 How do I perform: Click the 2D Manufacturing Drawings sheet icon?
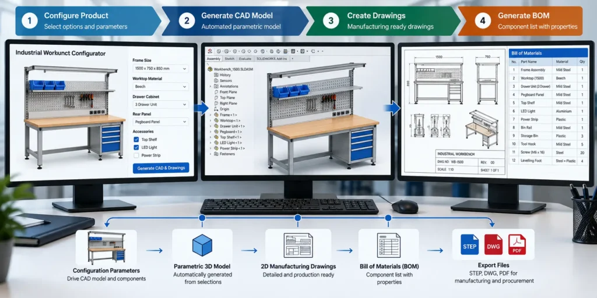298,245
